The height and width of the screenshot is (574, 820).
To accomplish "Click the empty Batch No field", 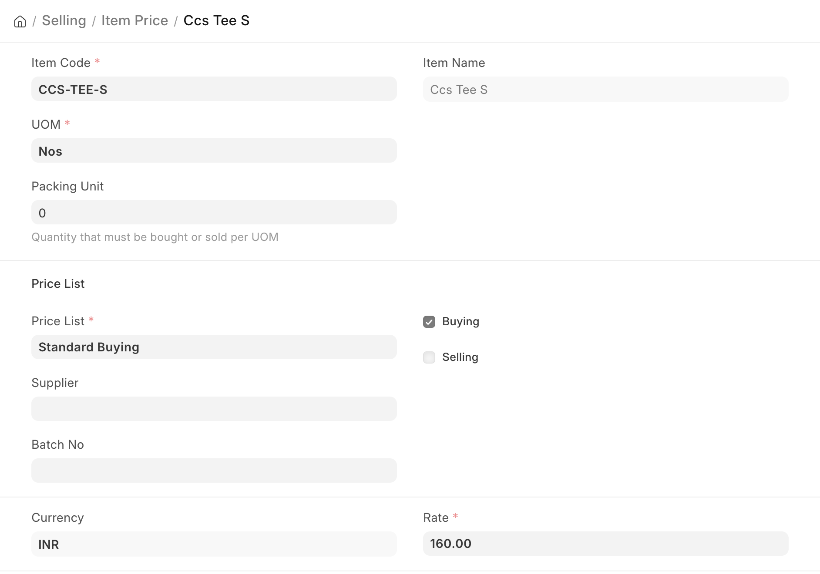I will (x=214, y=471).
